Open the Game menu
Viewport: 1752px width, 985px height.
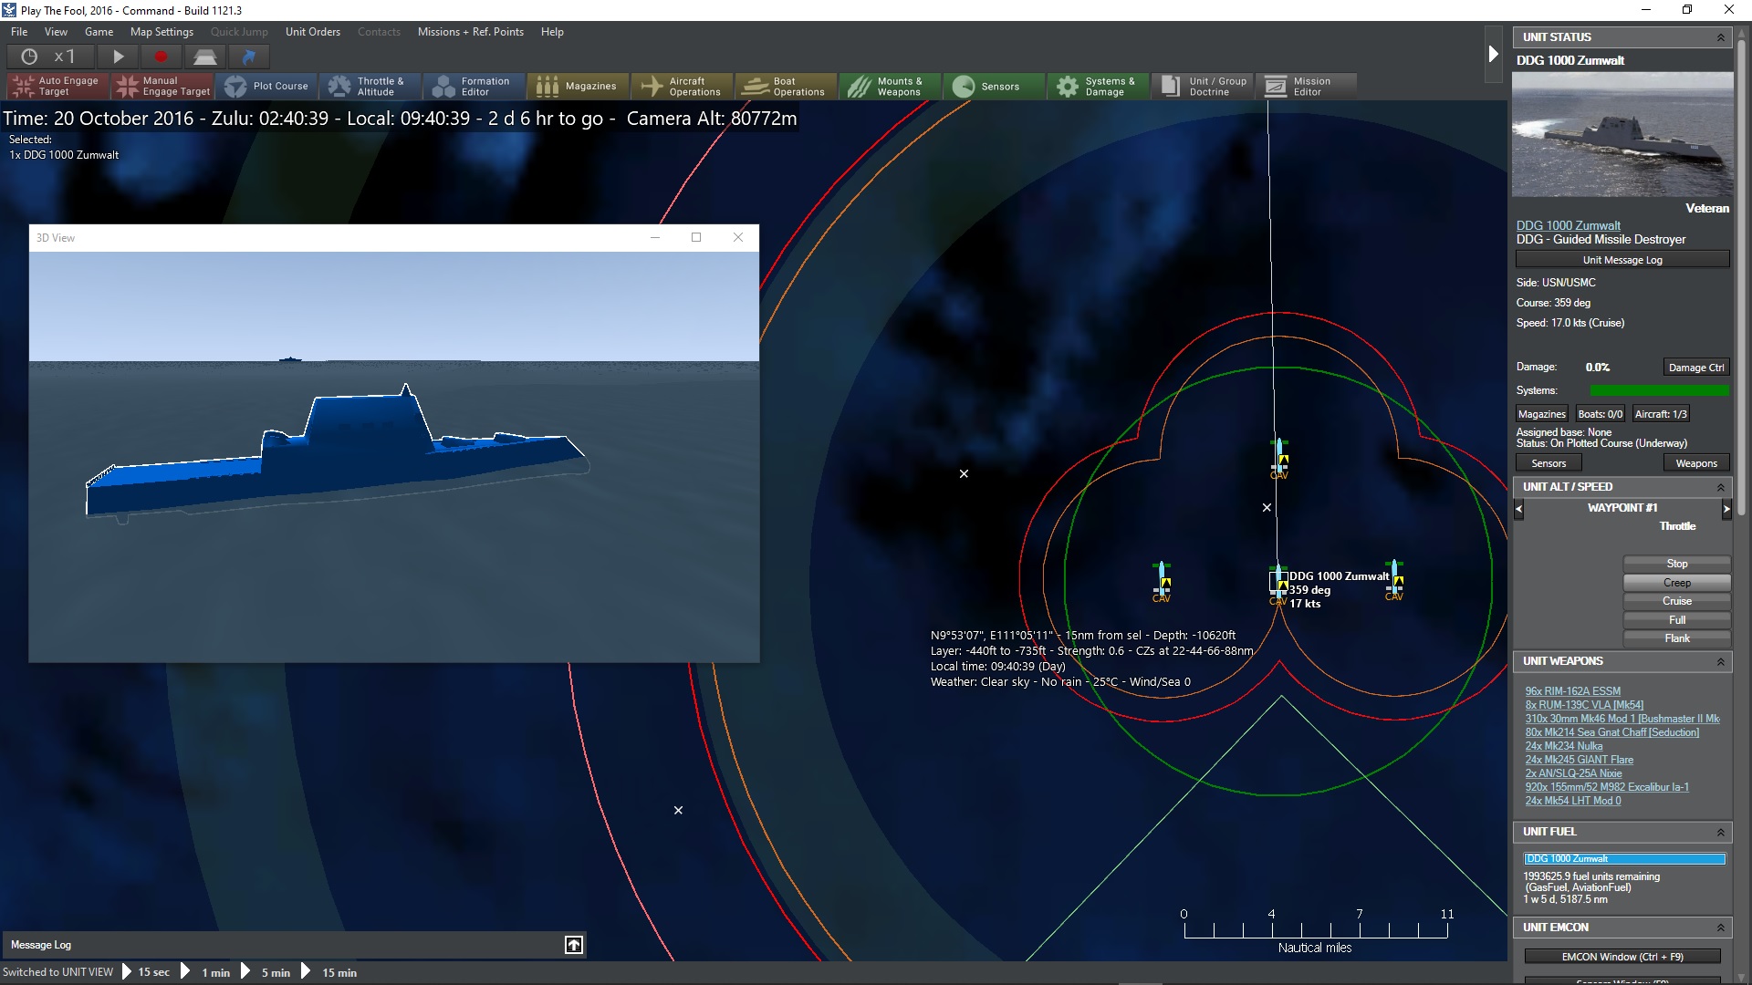[99, 32]
